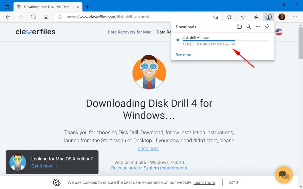Click inside the address bar

tap(118, 17)
